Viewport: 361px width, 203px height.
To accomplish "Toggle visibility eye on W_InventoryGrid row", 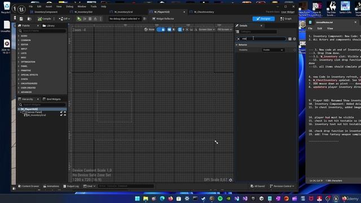I will click(x=65, y=115).
